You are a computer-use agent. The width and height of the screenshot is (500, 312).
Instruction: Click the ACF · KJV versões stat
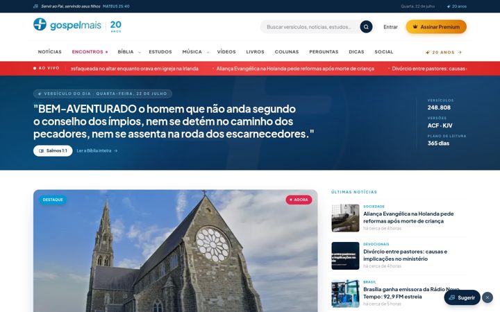tap(440, 125)
